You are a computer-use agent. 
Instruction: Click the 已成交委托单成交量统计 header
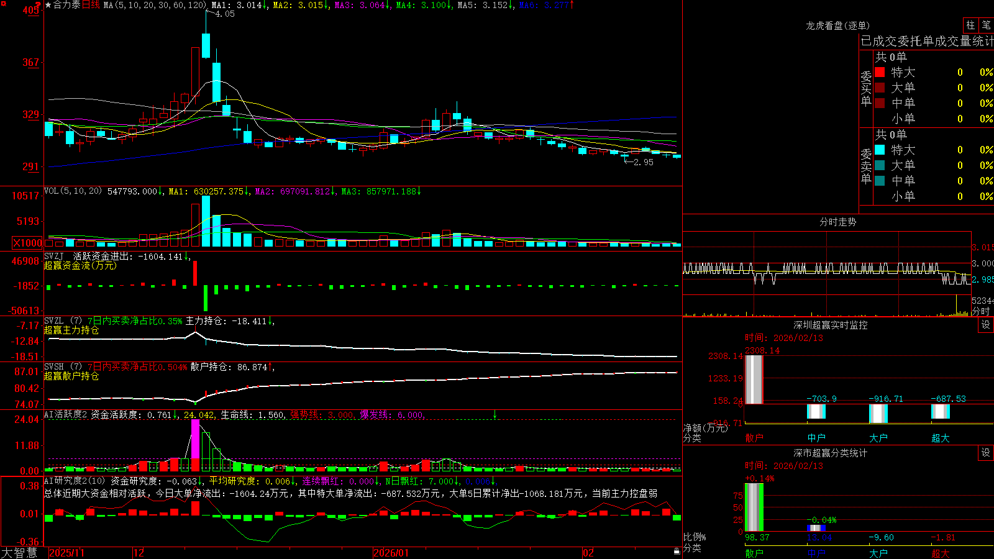point(927,41)
